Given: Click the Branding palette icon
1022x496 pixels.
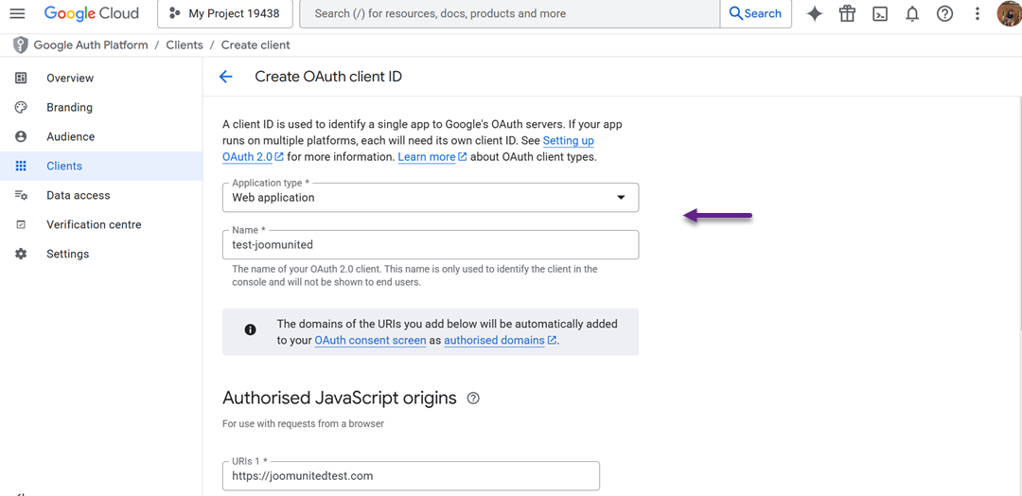Looking at the screenshot, I should (21, 108).
